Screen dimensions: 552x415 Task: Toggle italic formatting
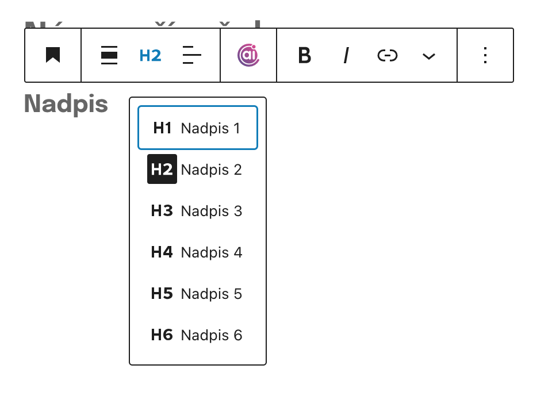click(x=346, y=55)
